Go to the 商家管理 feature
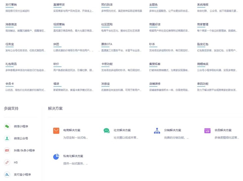The height and width of the screenshot is (181, 243). 203,24
